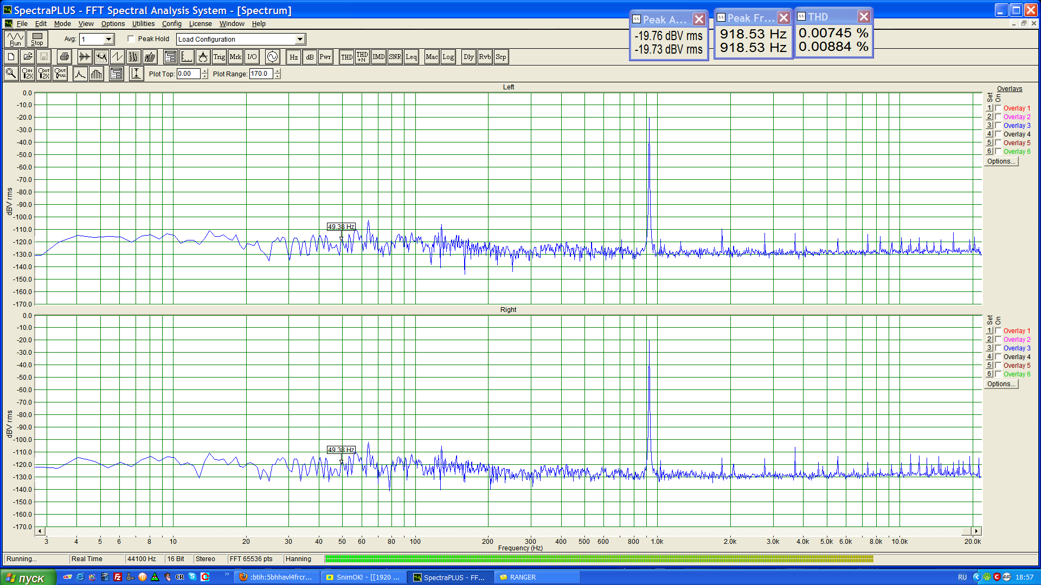The height and width of the screenshot is (585, 1041).
Task: Select the Zoom In 2X icon
Action: click(27, 74)
